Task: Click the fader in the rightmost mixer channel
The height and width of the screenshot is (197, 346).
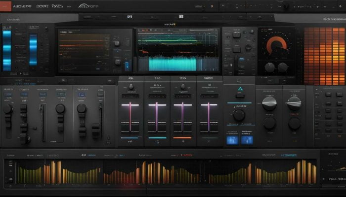Action: click(209, 117)
